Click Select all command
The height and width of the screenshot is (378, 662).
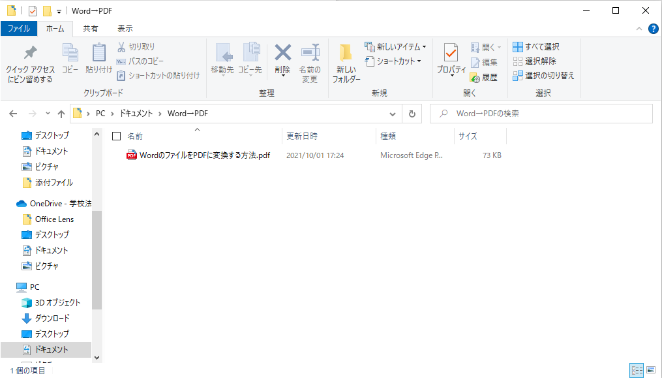pyautogui.click(x=536, y=46)
